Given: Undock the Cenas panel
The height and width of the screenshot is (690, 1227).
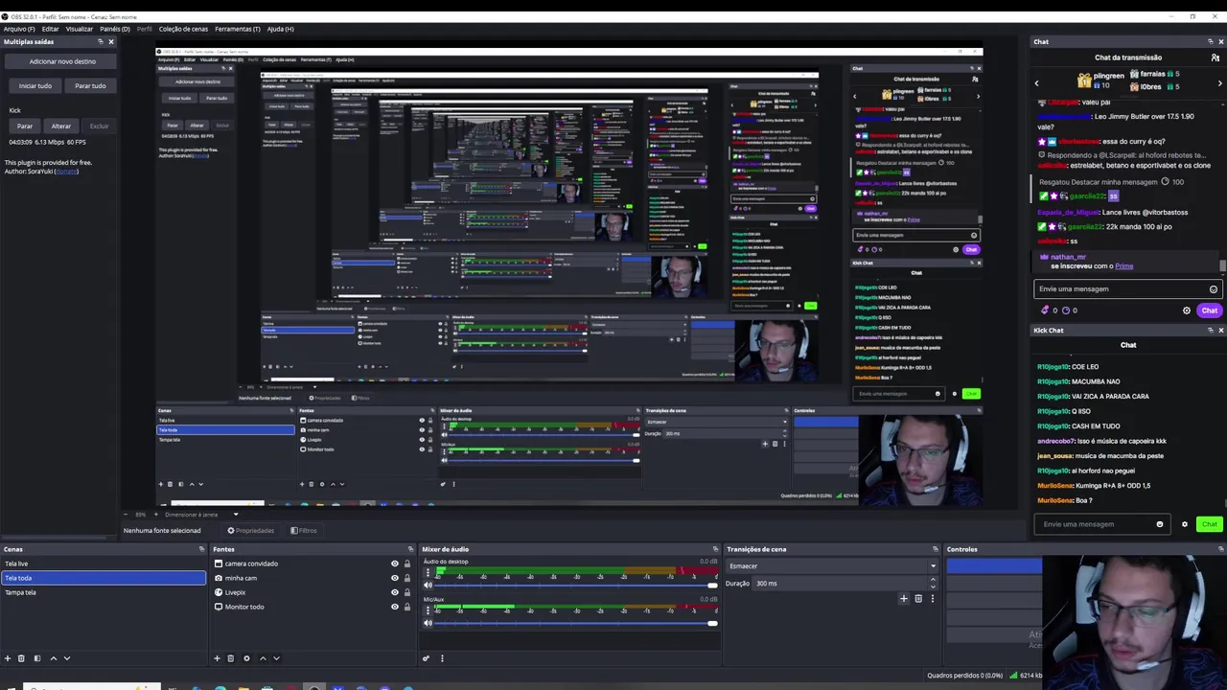Looking at the screenshot, I should coord(201,549).
